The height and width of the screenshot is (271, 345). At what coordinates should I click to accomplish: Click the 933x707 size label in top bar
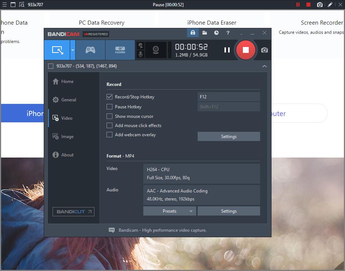coord(35,5)
